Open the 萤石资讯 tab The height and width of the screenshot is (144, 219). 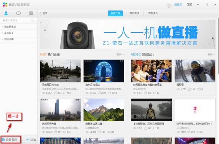[153, 13]
